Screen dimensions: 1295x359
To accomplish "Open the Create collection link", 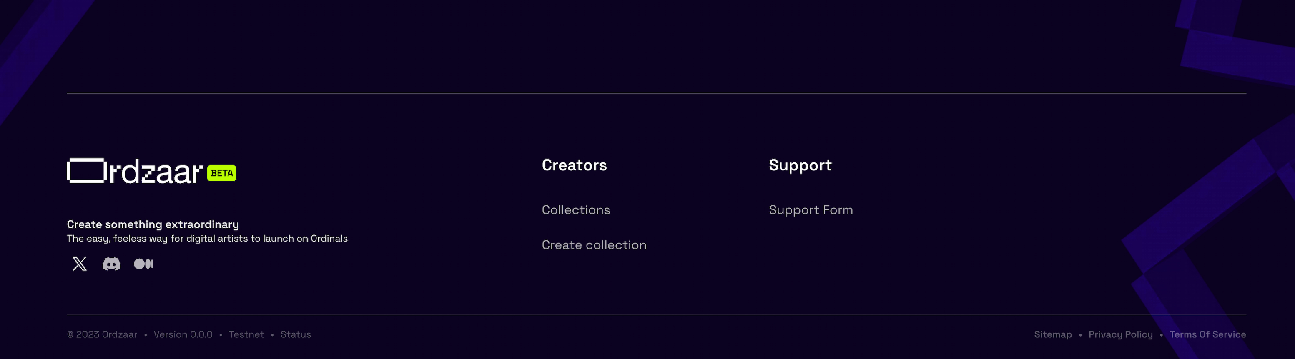I will (594, 245).
